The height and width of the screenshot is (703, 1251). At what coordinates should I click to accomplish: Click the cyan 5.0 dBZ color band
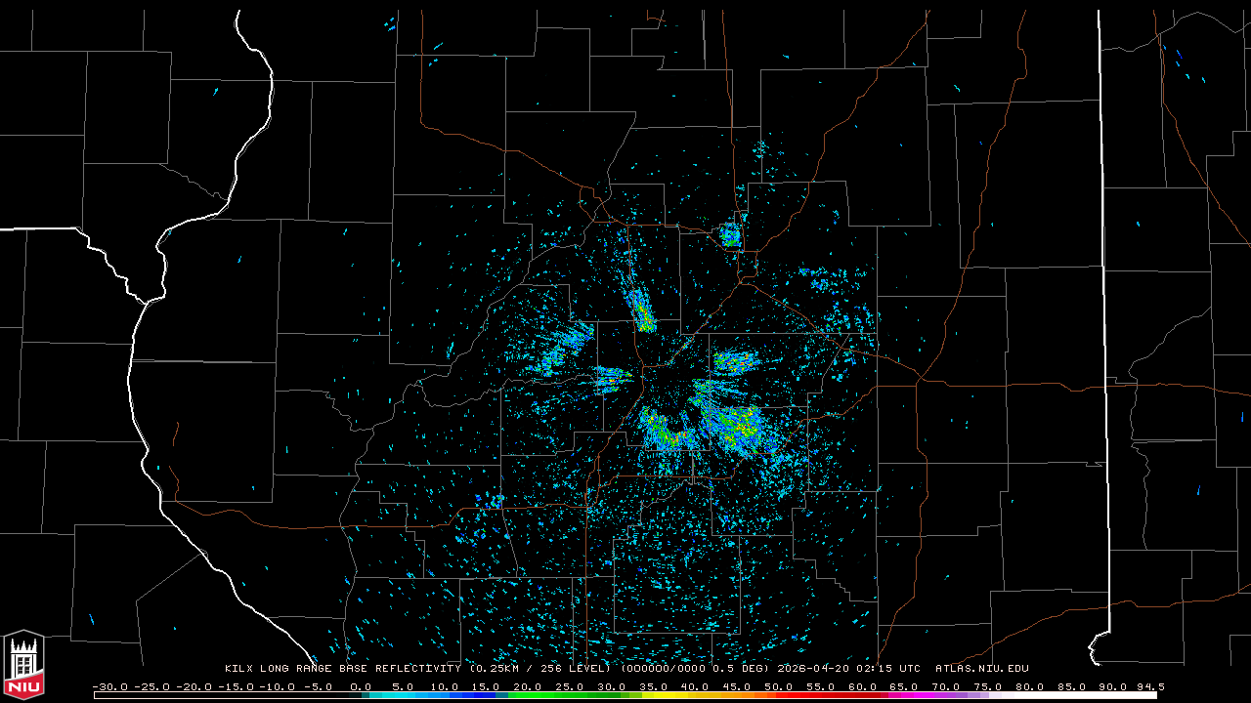(403, 695)
